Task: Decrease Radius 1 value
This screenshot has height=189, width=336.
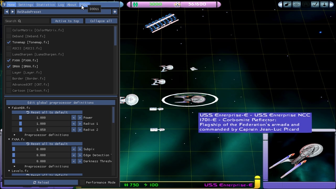Action: 74,124
